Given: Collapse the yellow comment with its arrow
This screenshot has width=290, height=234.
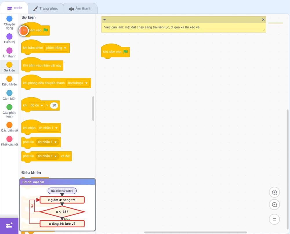Looking at the screenshot, I should pos(104,20).
